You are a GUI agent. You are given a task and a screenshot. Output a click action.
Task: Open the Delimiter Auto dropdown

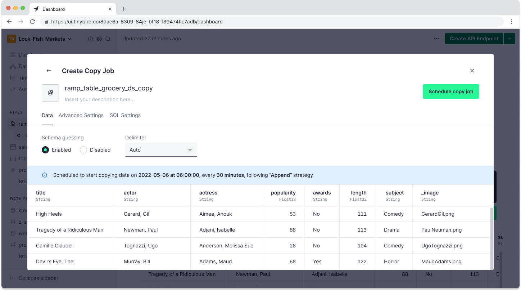(x=161, y=150)
